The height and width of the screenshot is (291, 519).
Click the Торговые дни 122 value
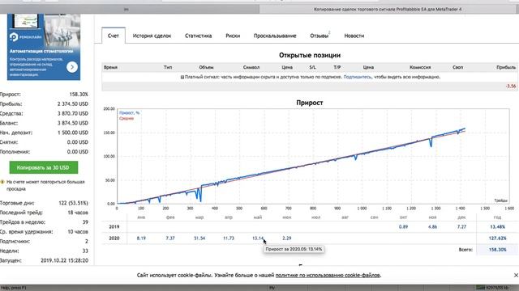point(73,203)
